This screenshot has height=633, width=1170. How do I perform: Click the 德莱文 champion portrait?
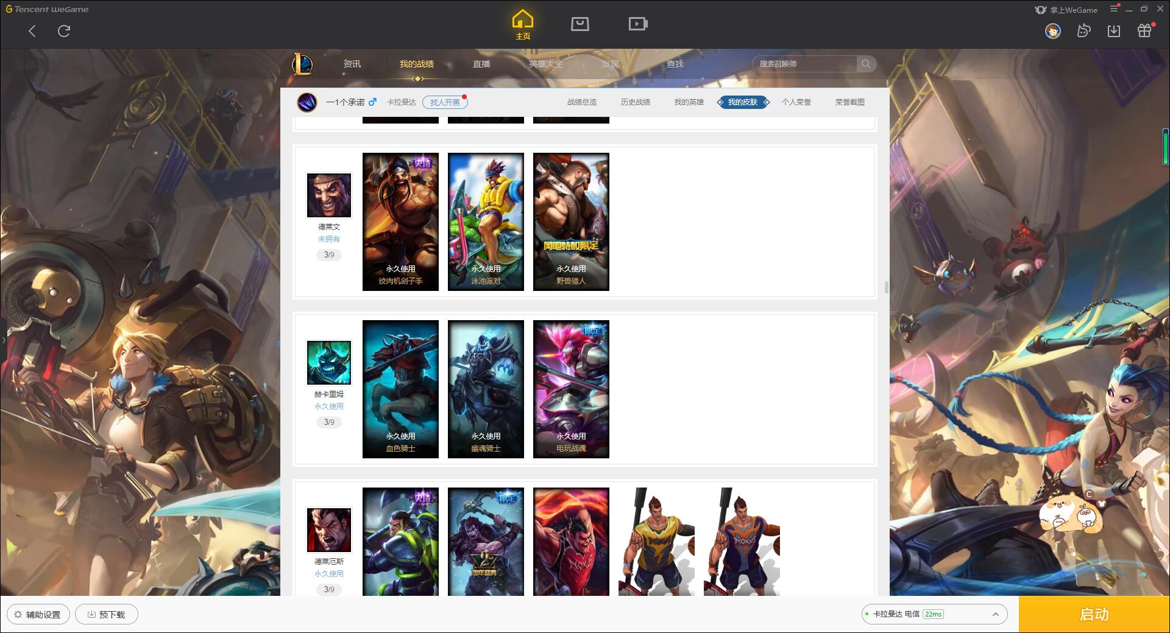(x=329, y=195)
